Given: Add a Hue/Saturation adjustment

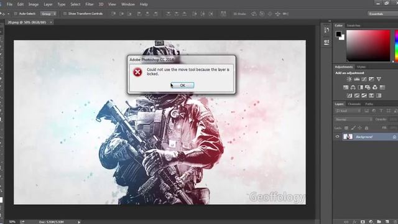Looking at the screenshot, I should click(x=346, y=87).
